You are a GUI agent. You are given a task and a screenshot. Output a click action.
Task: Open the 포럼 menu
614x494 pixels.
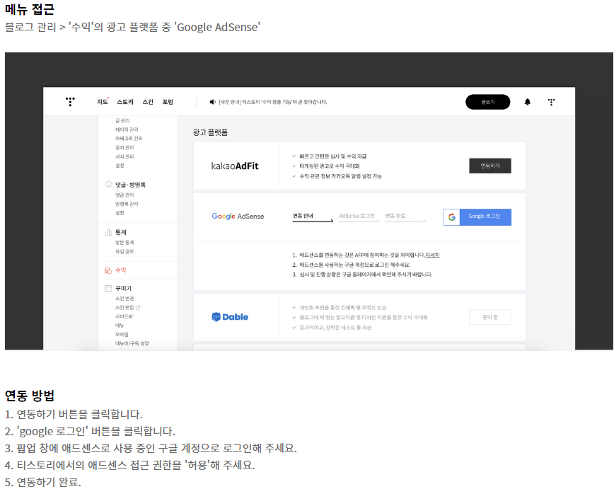coord(168,102)
